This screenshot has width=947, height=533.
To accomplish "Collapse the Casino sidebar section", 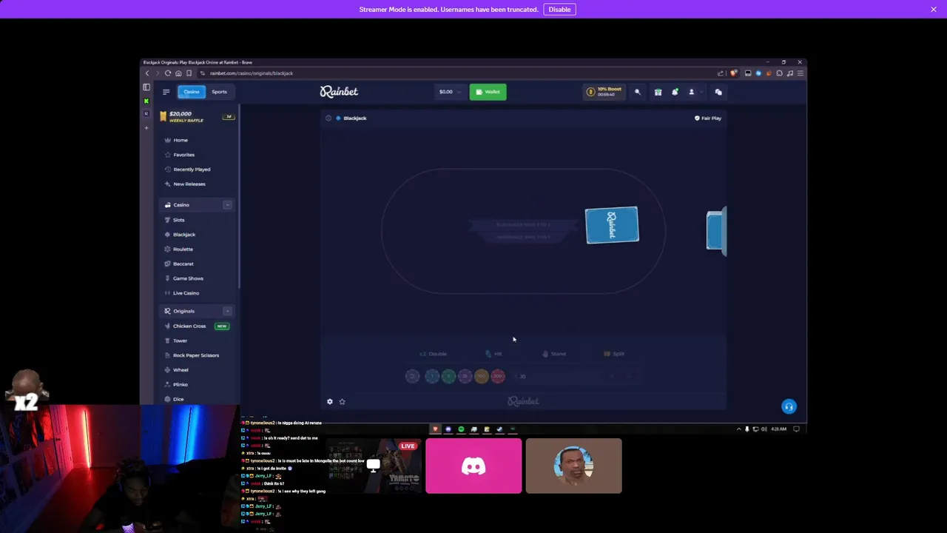I will coord(227,205).
